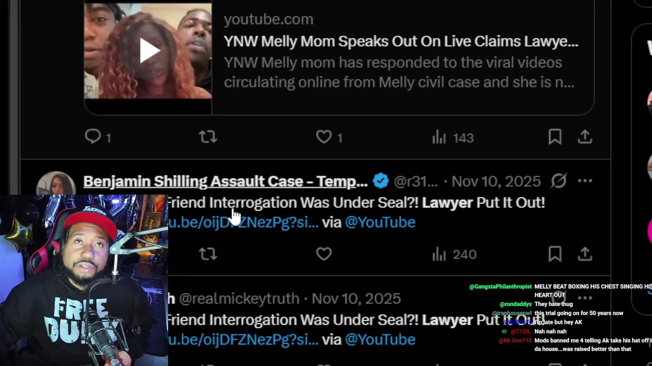Open the Grok icon on the Benjamin Shilling post

(x=559, y=181)
